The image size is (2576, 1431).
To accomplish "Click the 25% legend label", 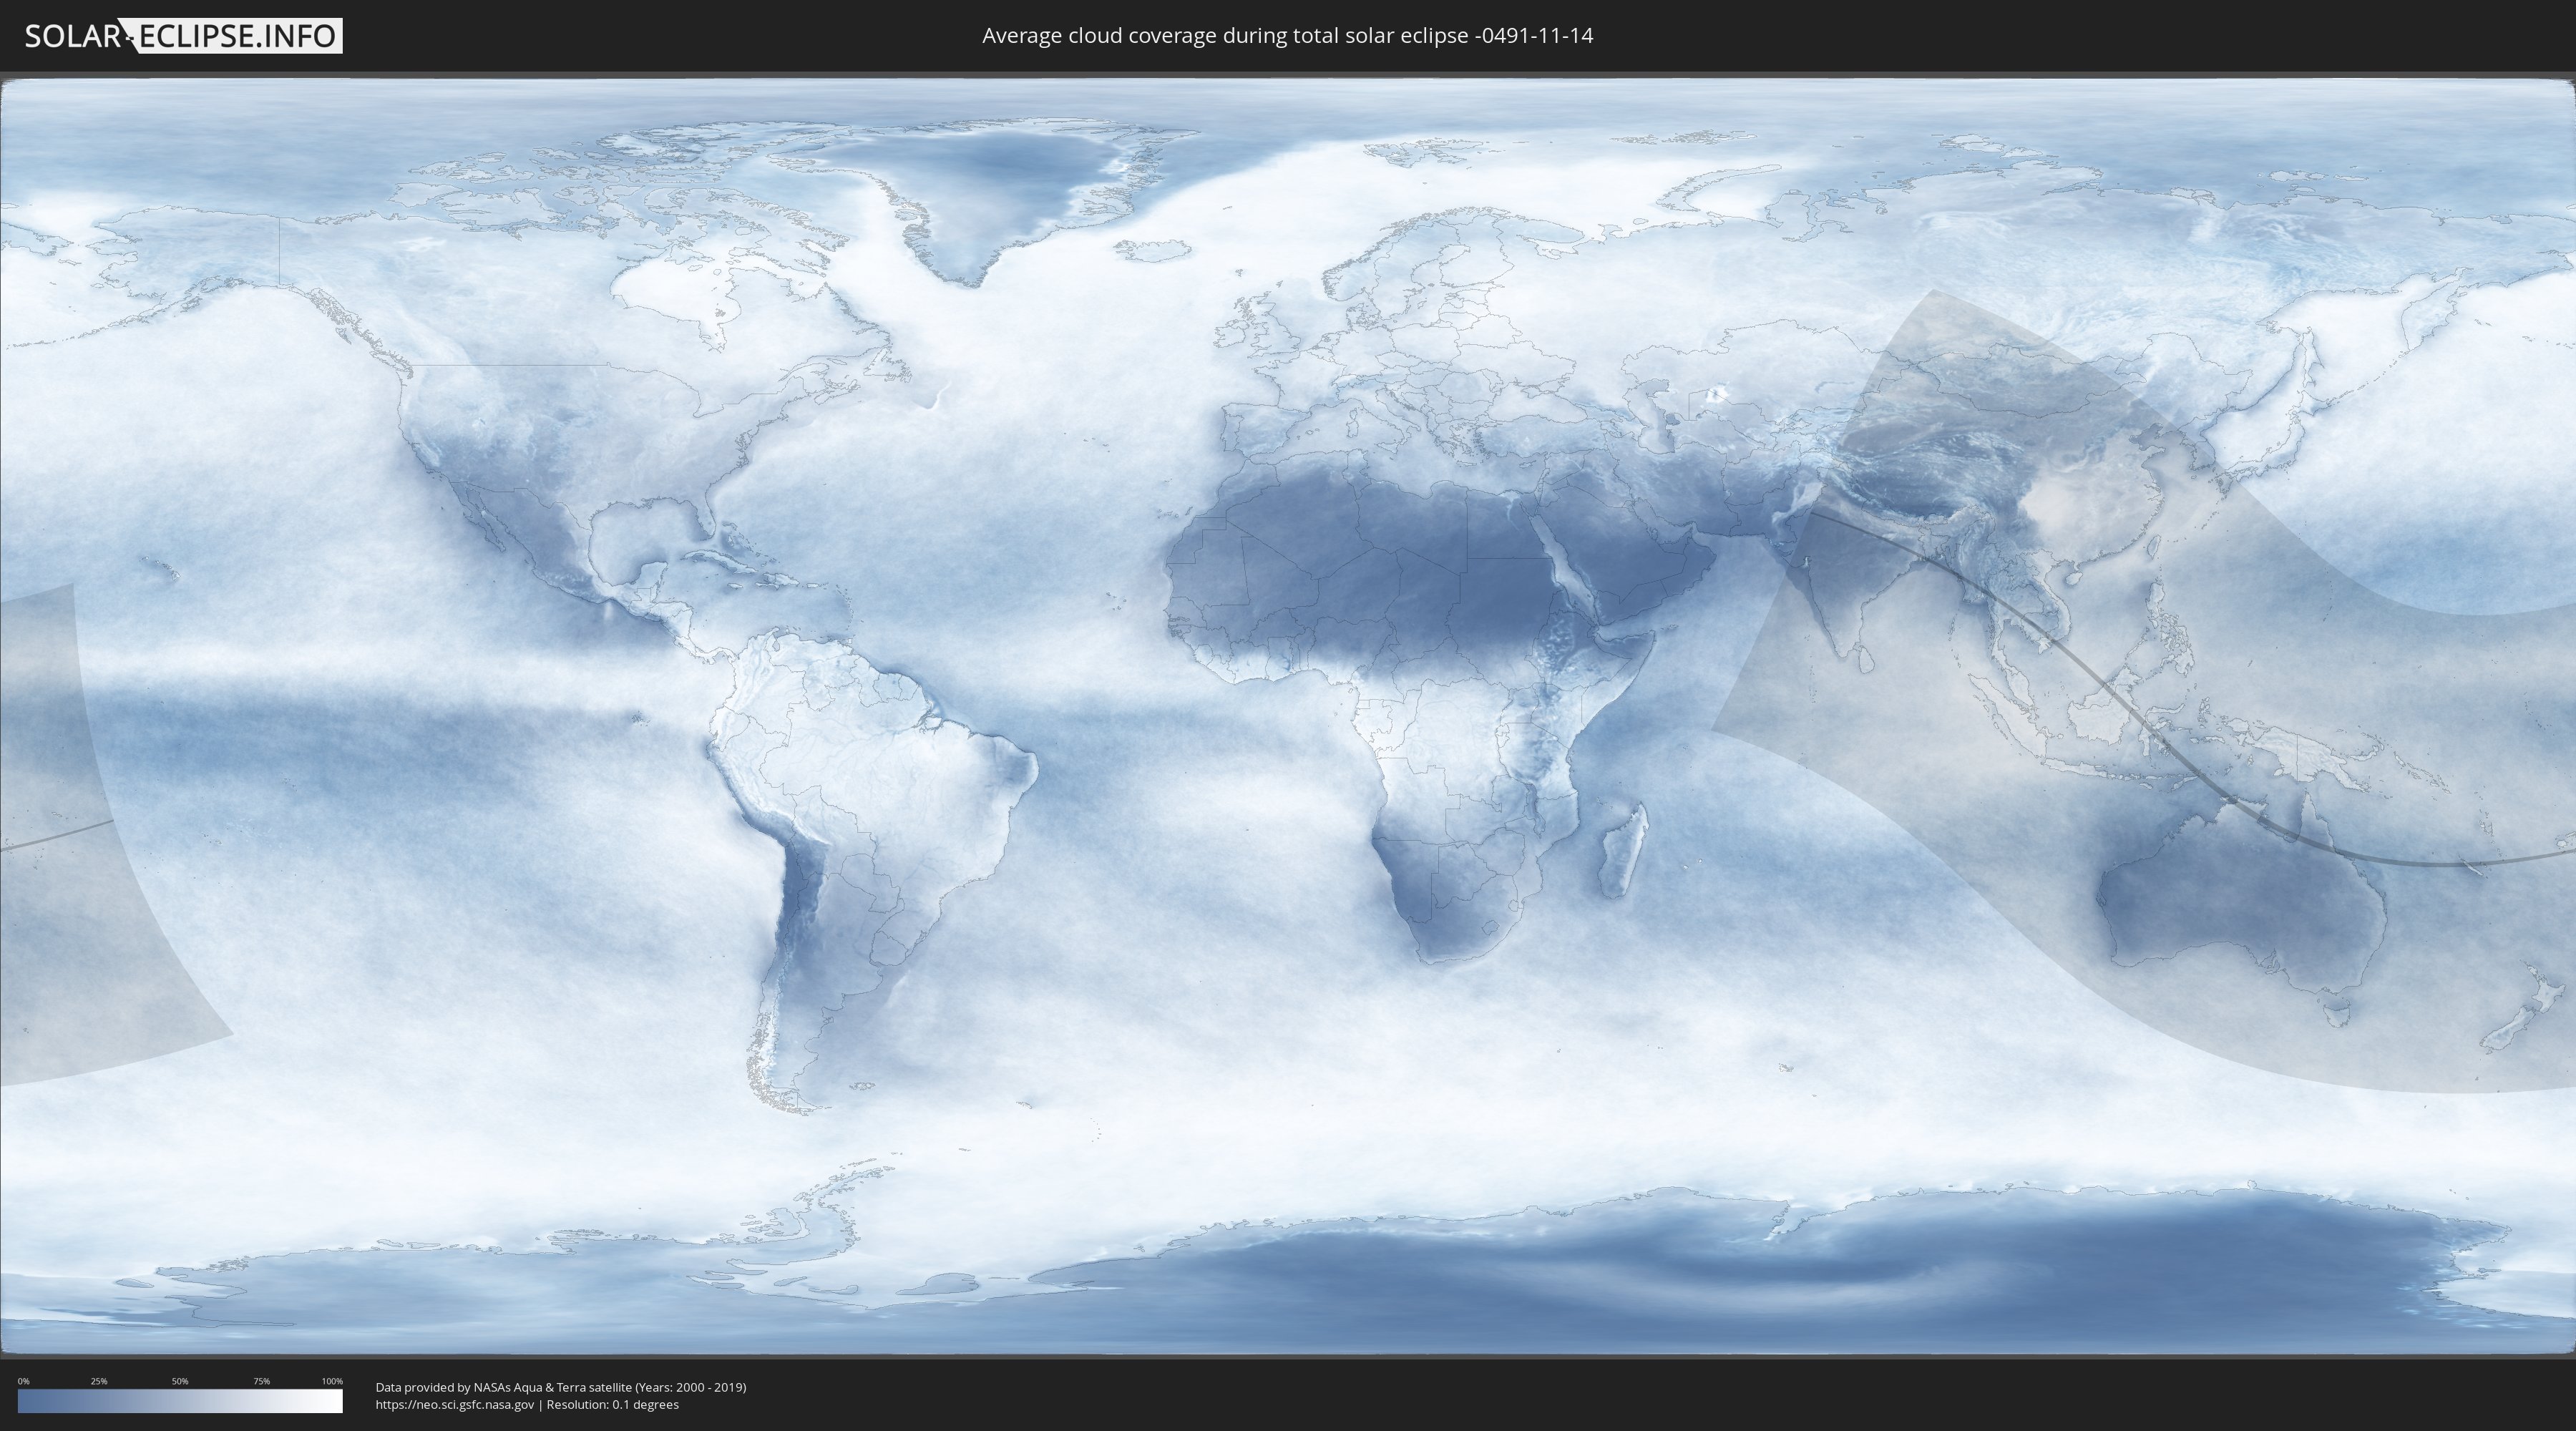I will 99,1381.
